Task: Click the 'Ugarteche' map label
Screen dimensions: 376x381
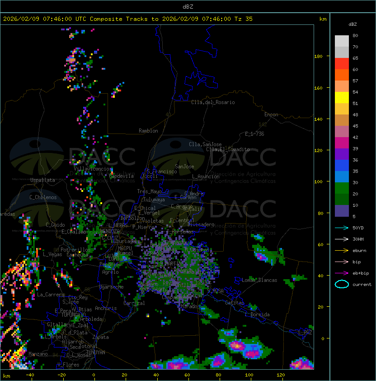Action: pyautogui.click(x=112, y=287)
